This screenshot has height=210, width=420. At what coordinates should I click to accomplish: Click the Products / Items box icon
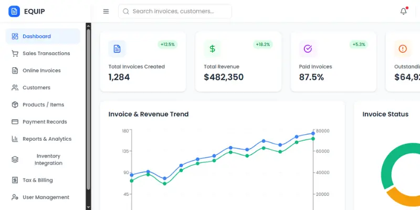(x=15, y=104)
